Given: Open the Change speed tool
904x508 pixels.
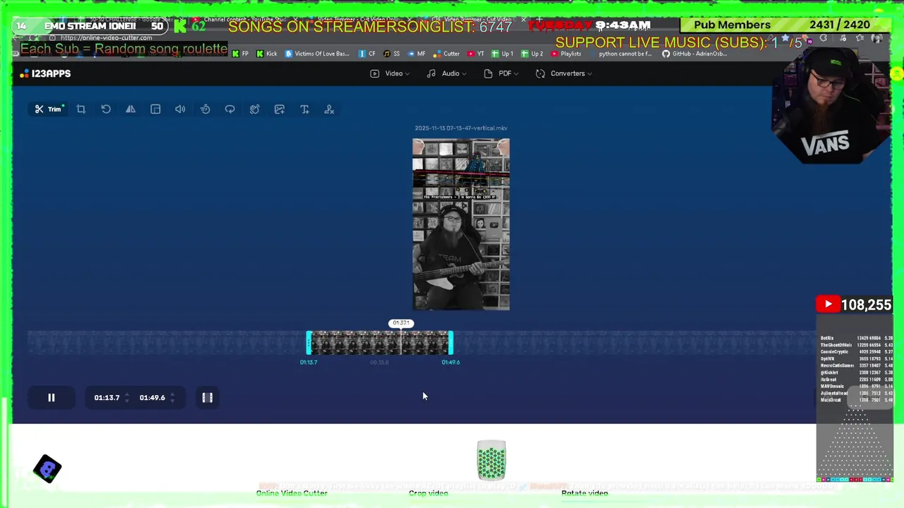Looking at the screenshot, I should [205, 109].
